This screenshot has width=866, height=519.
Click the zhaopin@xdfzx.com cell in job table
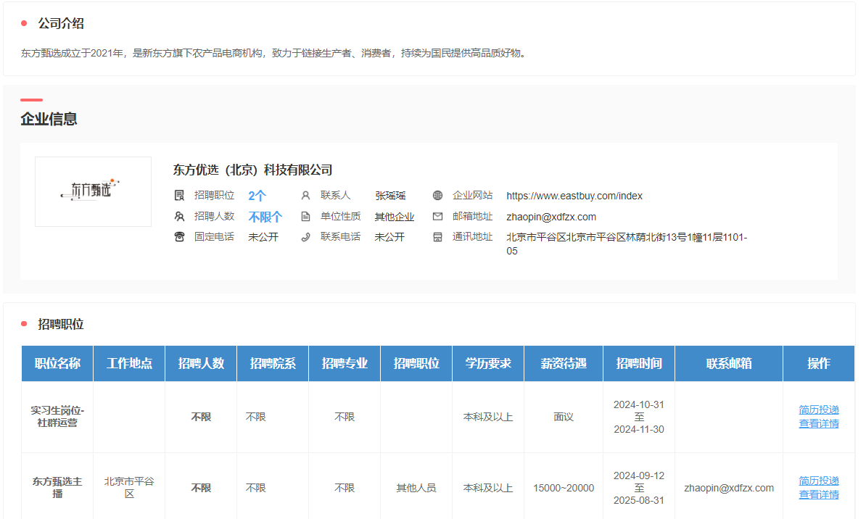pos(729,488)
